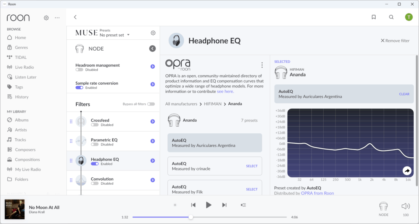Screen dimensions: 419x224
Task: Expand Headroom management settings arrow
Action: coord(153,67)
